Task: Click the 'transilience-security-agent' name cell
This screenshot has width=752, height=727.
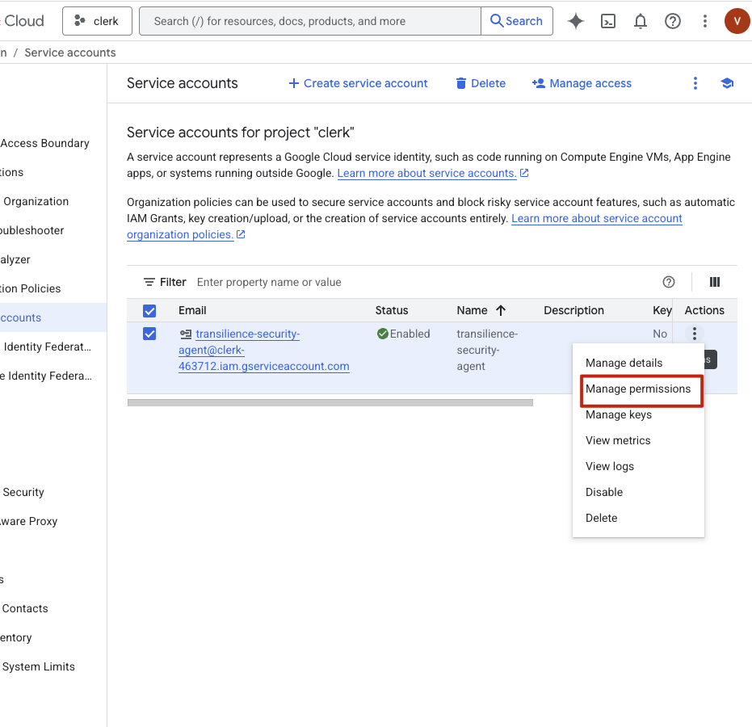Action: point(487,350)
